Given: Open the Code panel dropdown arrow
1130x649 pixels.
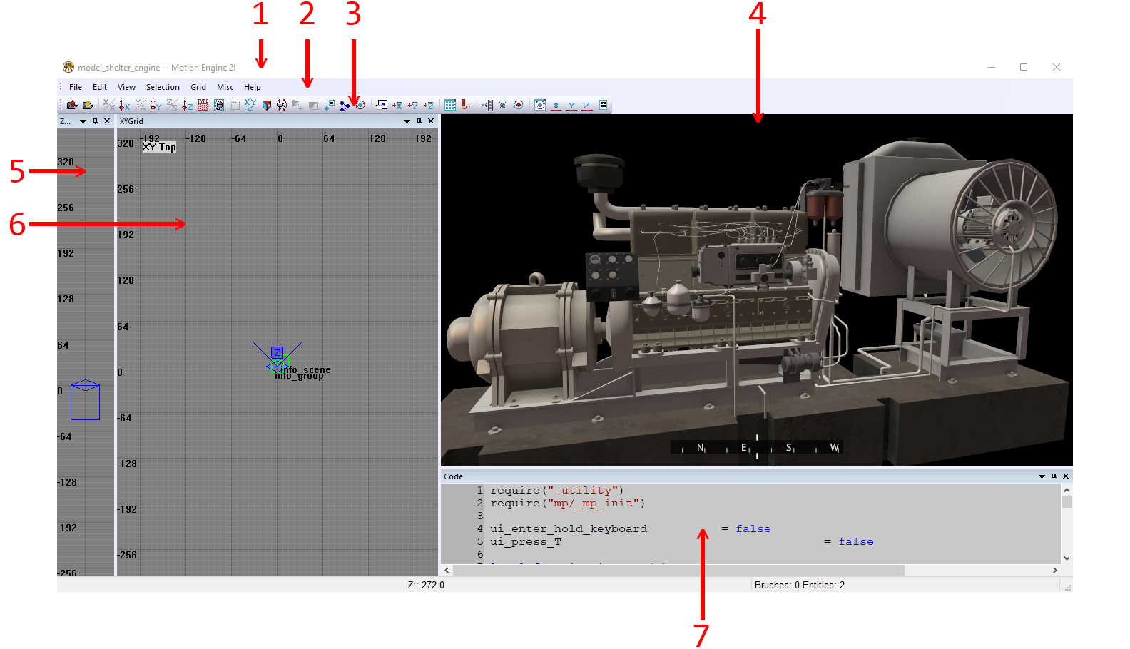Looking at the screenshot, I should 1042,476.
